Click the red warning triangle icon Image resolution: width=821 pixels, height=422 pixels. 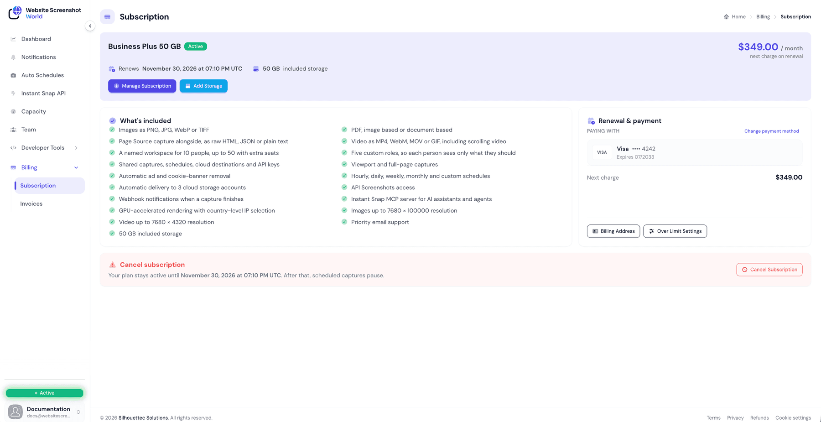(x=113, y=265)
